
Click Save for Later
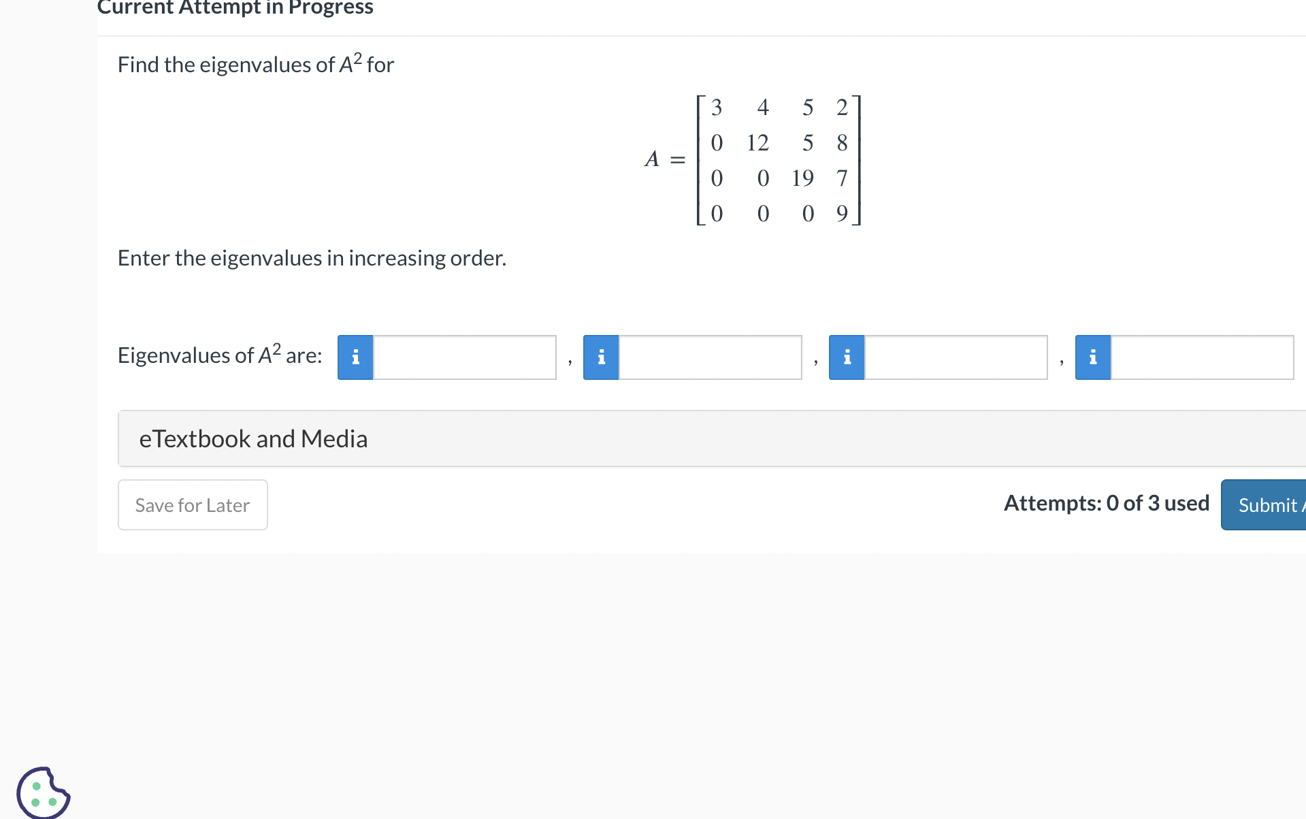click(192, 504)
